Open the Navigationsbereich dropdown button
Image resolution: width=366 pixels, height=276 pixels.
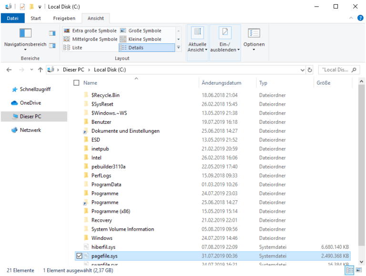coord(25,39)
